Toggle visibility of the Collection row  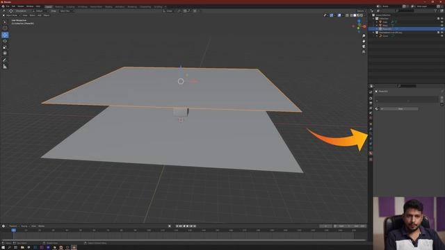[442, 19]
